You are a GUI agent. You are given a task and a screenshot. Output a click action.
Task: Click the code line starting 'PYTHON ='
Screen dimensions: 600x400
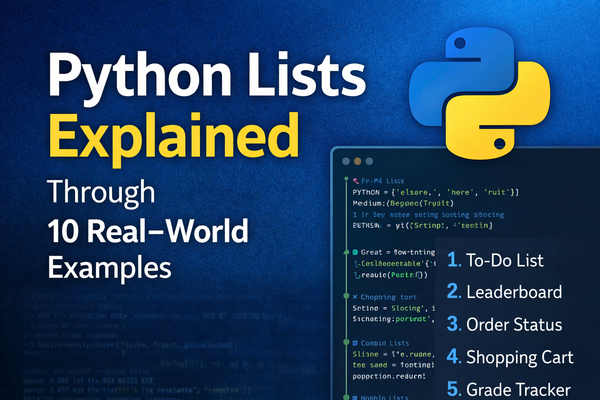click(x=436, y=192)
